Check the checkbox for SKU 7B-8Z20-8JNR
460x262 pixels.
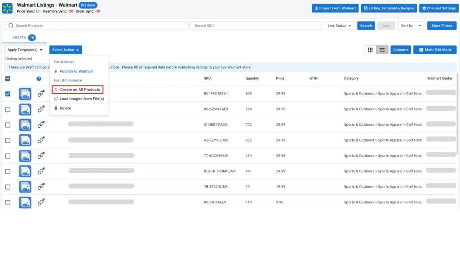(8, 187)
